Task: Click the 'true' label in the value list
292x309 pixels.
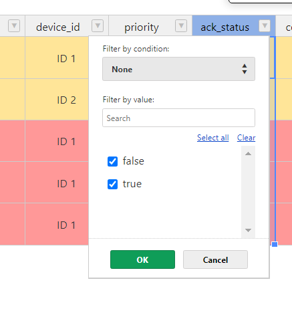Action: [132, 184]
